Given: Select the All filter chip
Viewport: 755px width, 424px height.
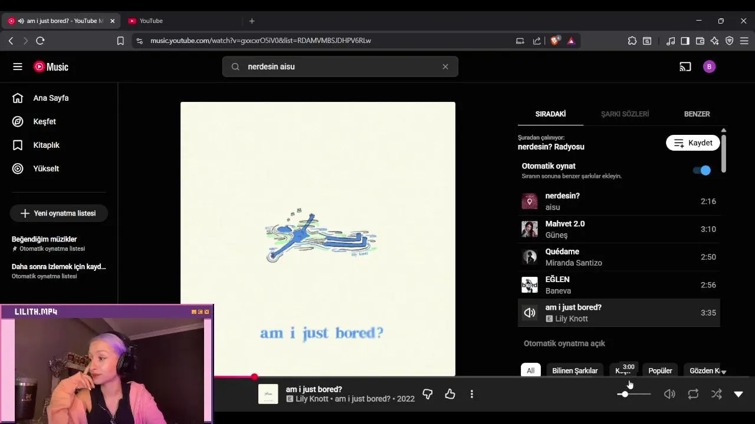Looking at the screenshot, I should click(530, 370).
